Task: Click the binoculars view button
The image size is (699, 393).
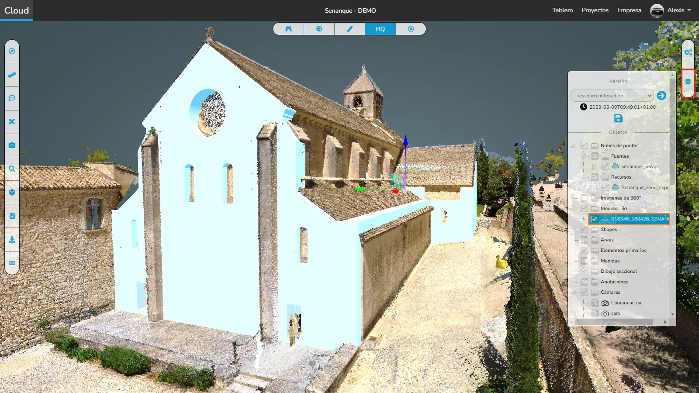Action: (288, 29)
